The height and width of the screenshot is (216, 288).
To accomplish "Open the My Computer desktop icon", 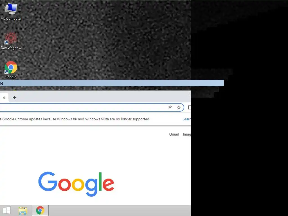I will click(11, 12).
